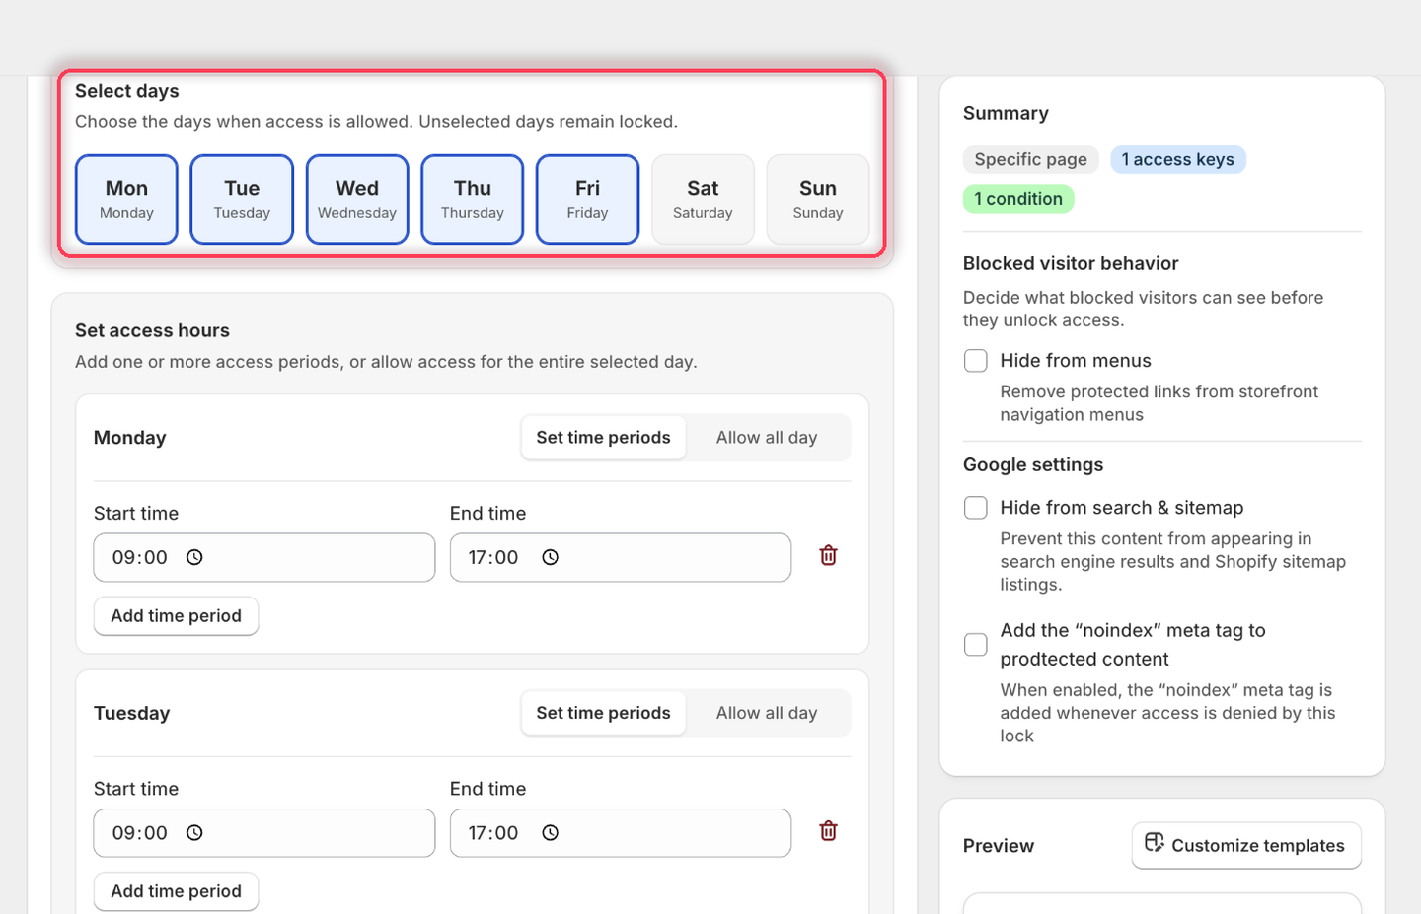
Task: Delete Tuesday's 09:00–17:00 time period
Action: (x=829, y=831)
